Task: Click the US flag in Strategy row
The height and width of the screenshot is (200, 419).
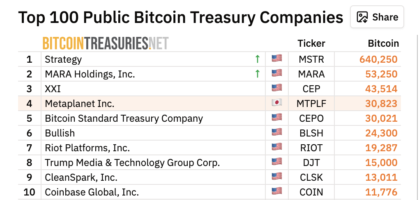Action: (277, 59)
